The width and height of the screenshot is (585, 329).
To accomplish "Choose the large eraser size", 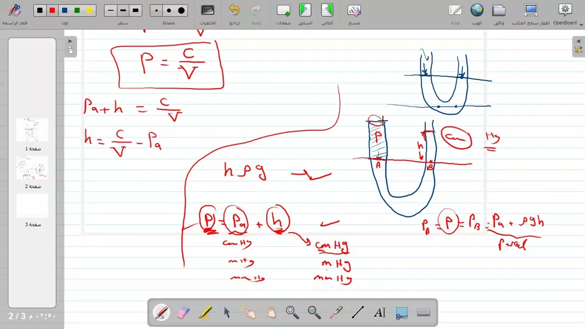I will [181, 11].
